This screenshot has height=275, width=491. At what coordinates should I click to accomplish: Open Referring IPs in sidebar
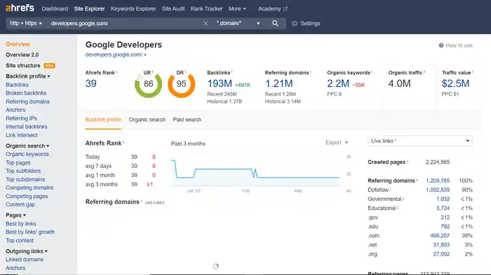21,118
